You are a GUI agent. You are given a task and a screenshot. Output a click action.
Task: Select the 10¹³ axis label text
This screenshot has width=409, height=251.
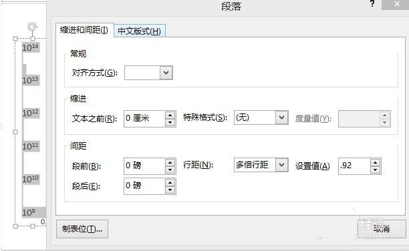30,80
